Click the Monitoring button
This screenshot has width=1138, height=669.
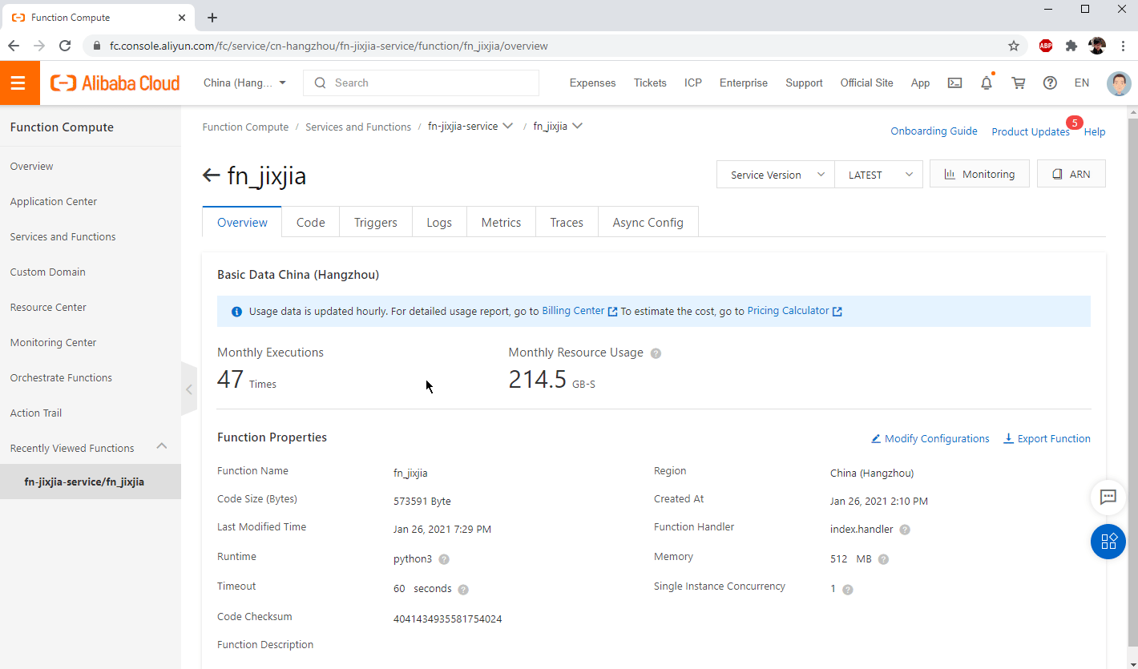(979, 174)
